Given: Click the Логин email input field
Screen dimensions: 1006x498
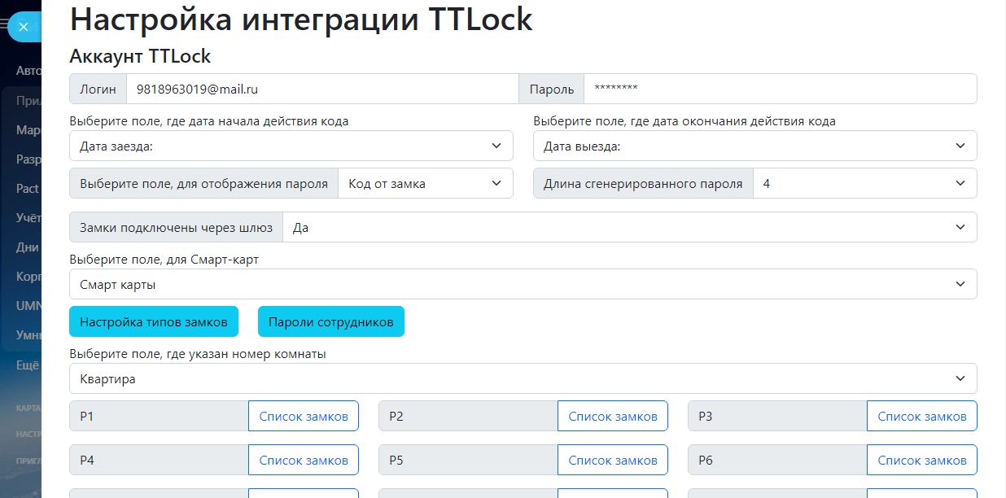Looking at the screenshot, I should pos(321,90).
